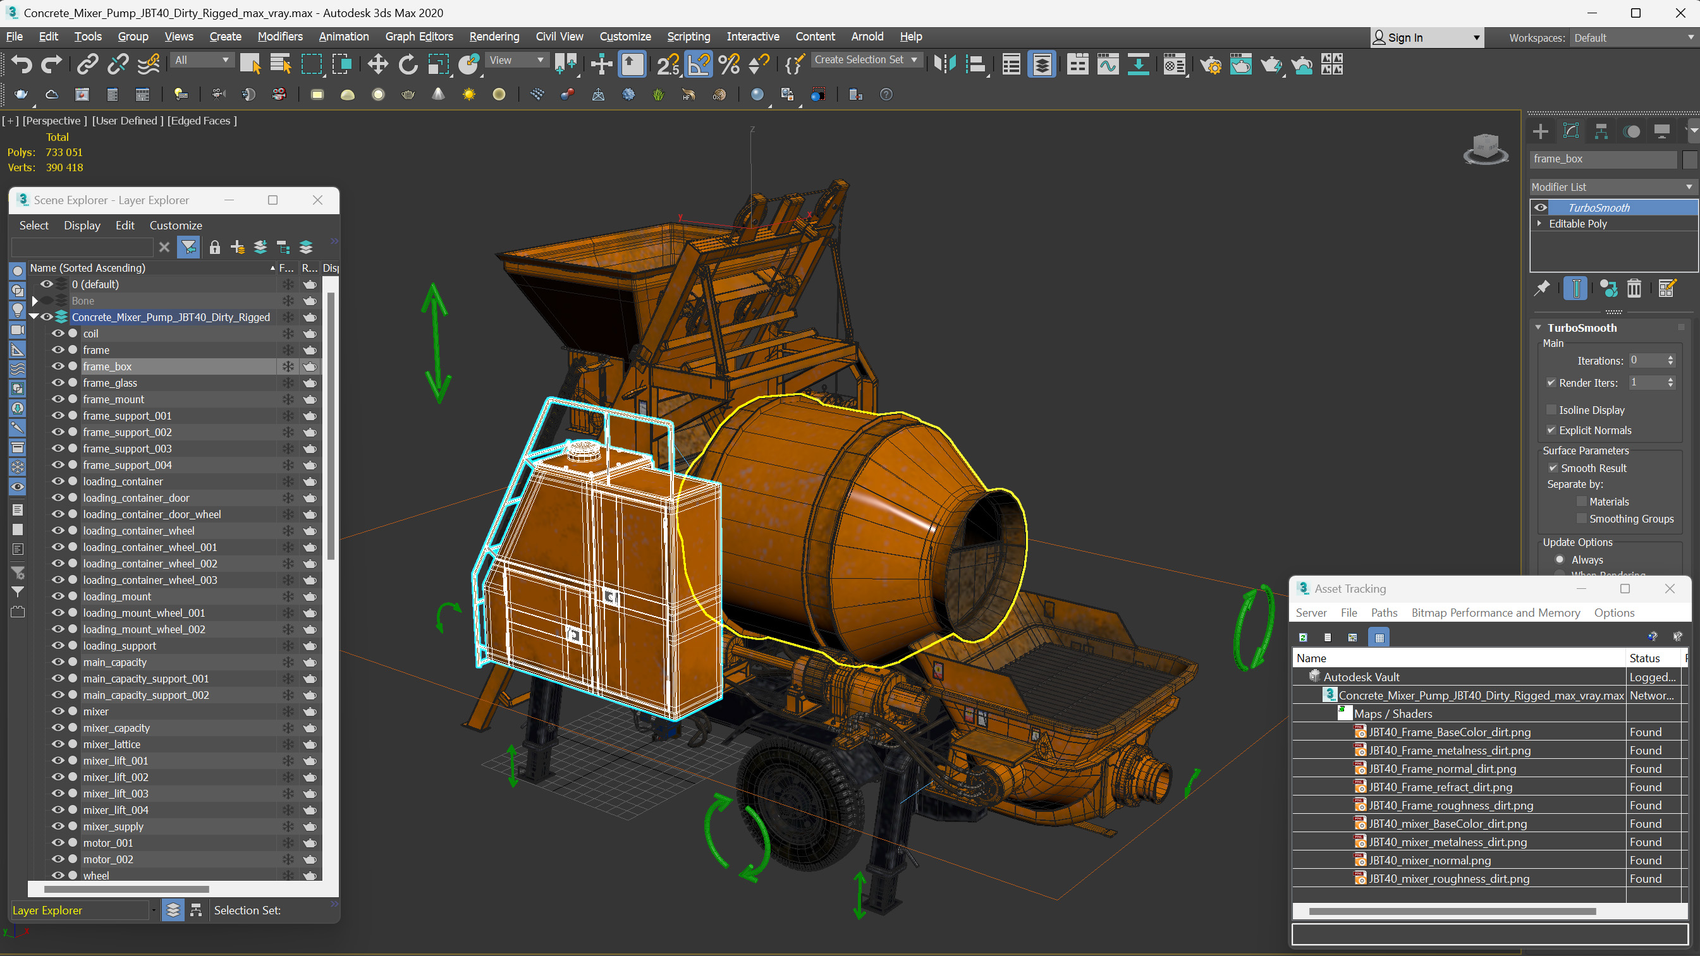The height and width of the screenshot is (956, 1700).
Task: Select the loading_container tree item
Action: coord(123,481)
